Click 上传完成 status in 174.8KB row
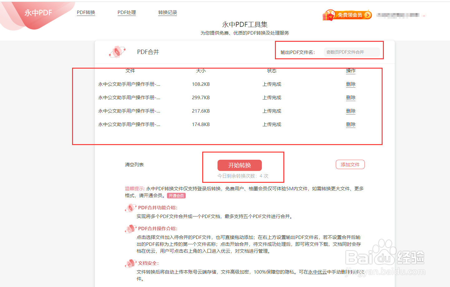This screenshot has width=450, height=287. tap(272, 124)
